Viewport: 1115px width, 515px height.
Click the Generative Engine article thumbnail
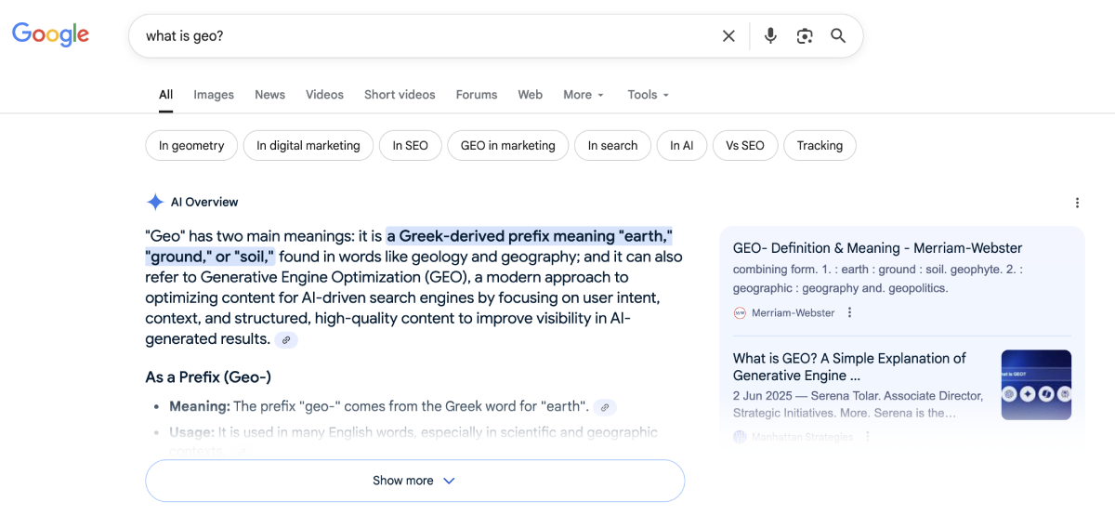point(1036,385)
